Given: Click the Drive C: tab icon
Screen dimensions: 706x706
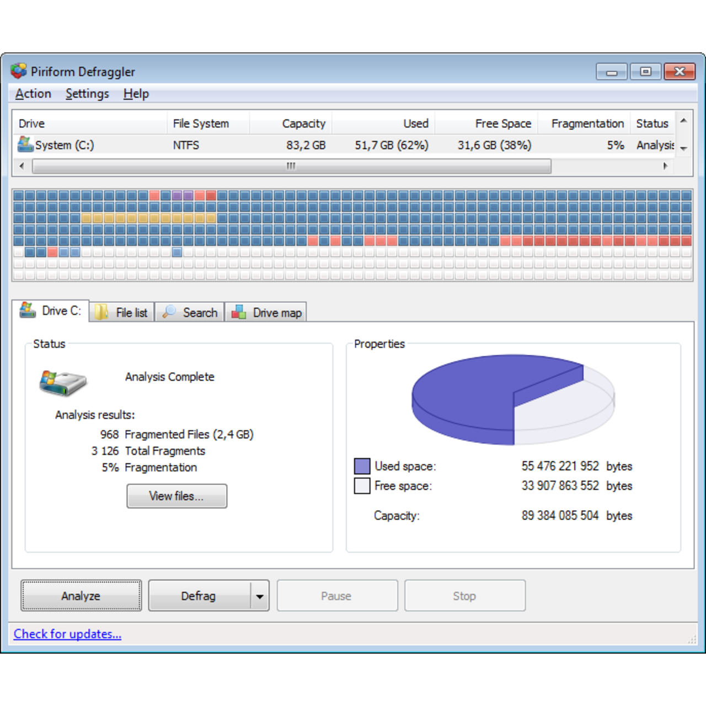Looking at the screenshot, I should [x=28, y=311].
